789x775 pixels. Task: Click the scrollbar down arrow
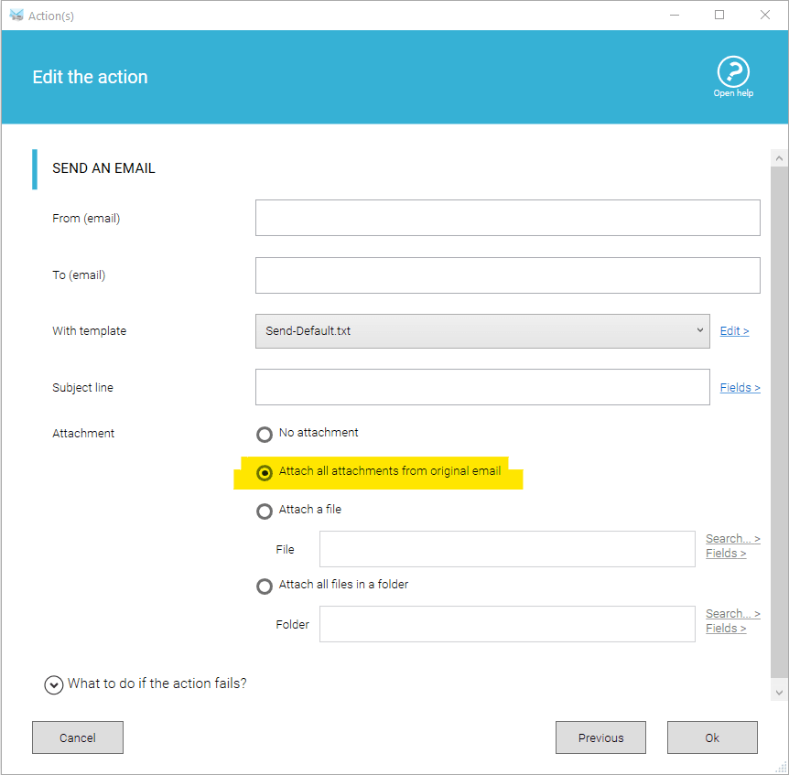(779, 693)
